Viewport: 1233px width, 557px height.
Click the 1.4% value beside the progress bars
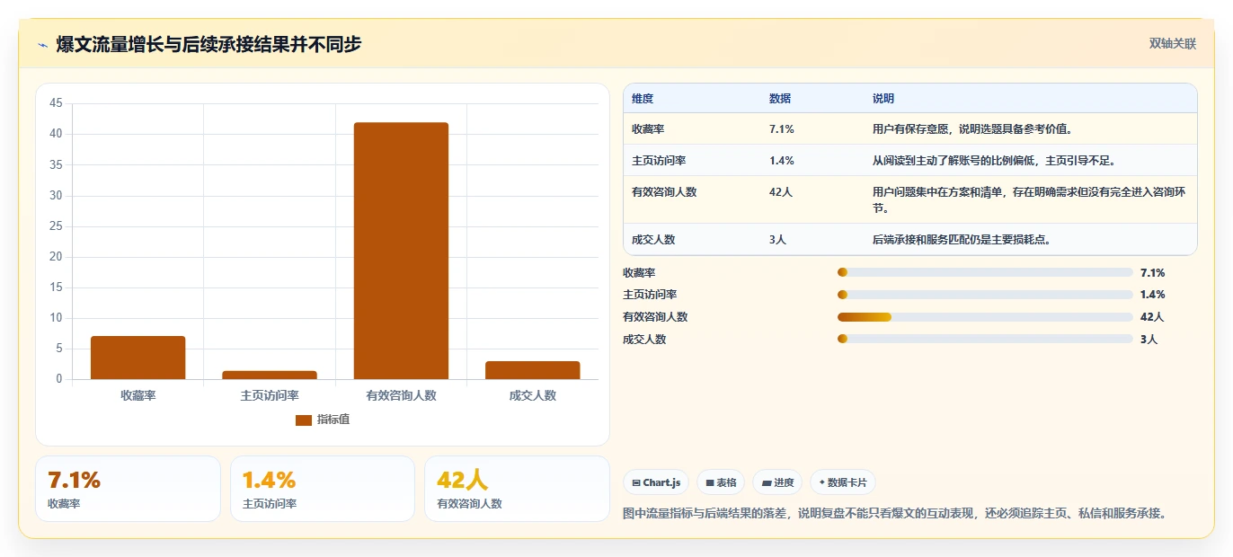point(1152,295)
